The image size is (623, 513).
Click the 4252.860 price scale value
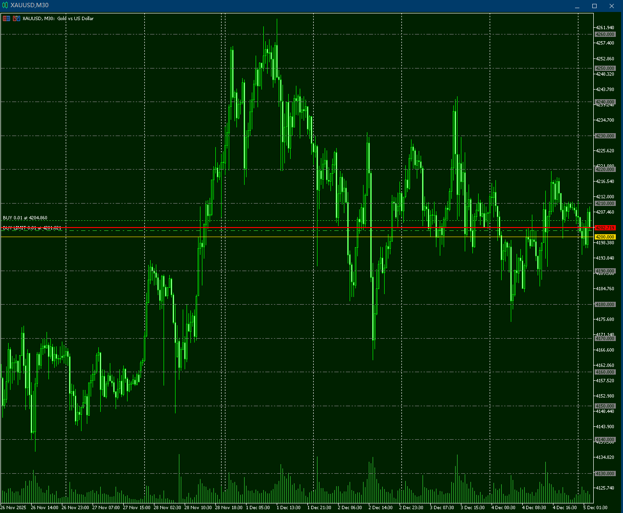pyautogui.click(x=605, y=59)
